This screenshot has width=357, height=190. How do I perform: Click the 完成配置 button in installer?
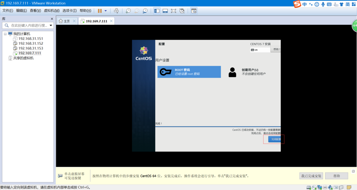click(274, 139)
